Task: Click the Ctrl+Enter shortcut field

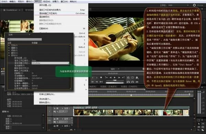Action: tap(50, 63)
